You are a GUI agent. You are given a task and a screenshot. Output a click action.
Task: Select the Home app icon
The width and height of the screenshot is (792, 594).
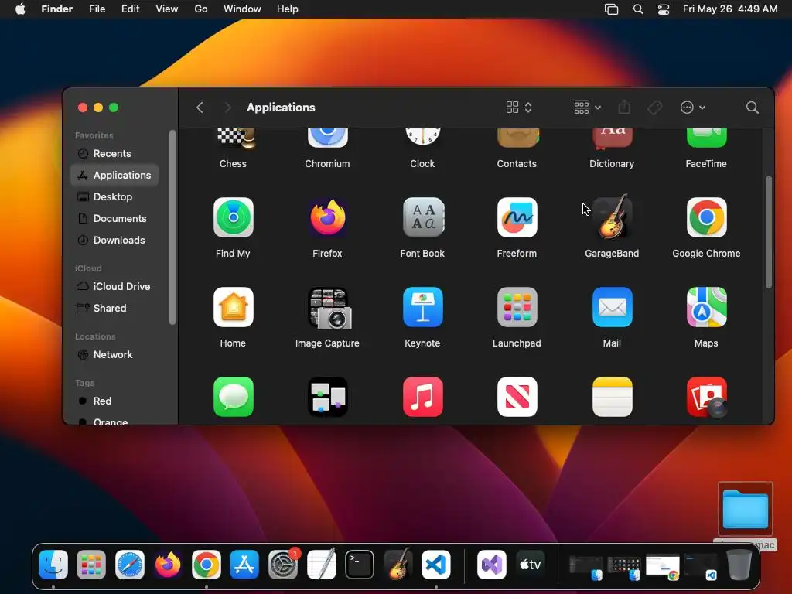click(x=233, y=307)
